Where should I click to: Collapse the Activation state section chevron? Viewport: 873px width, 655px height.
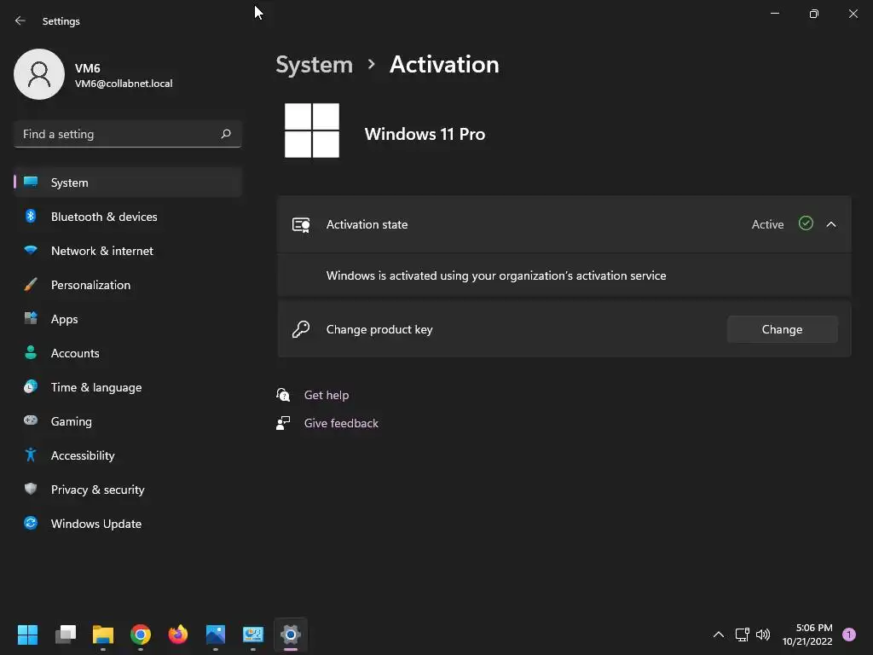pos(830,224)
